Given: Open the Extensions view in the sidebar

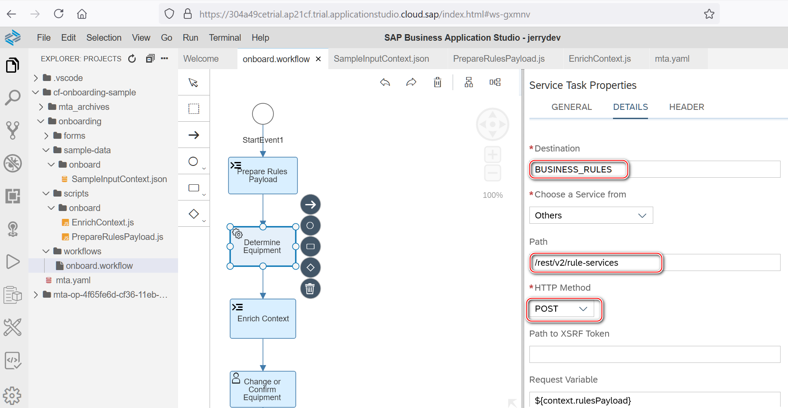Looking at the screenshot, I should [13, 196].
